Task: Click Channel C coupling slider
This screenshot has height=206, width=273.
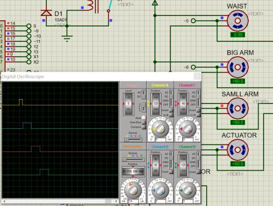Action: (199, 99)
